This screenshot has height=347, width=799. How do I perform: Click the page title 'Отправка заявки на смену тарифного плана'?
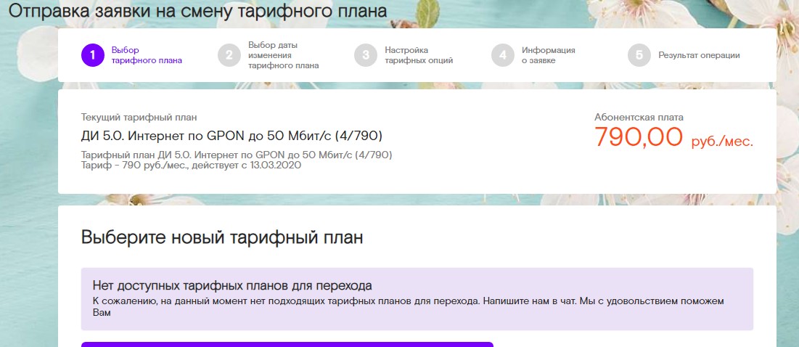coord(197,11)
